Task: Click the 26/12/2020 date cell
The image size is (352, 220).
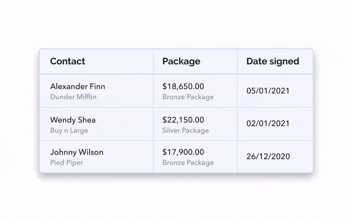Action: pyautogui.click(x=268, y=157)
